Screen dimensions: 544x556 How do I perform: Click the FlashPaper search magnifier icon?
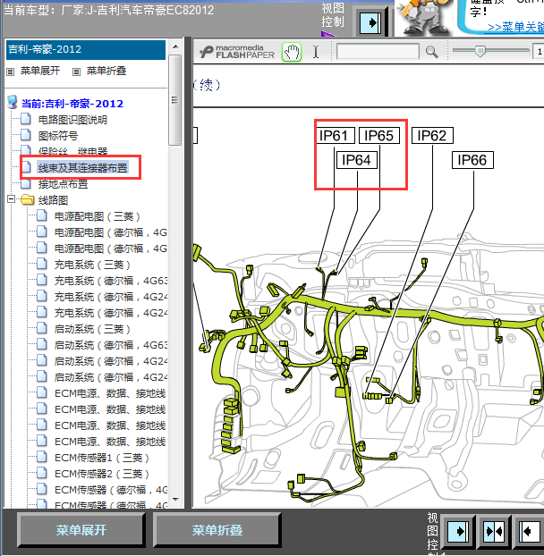coord(431,52)
